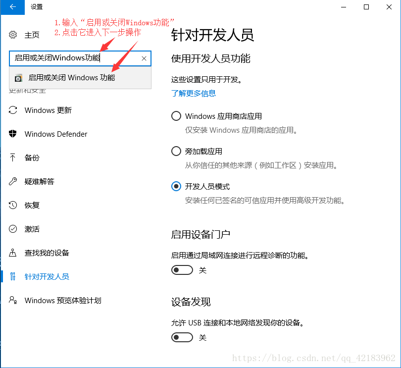Click the Home gear icon
This screenshot has width=401, height=368.
(x=13, y=35)
